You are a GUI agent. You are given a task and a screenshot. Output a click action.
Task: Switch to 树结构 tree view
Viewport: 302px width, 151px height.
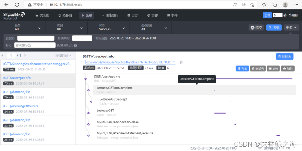pos(258,68)
